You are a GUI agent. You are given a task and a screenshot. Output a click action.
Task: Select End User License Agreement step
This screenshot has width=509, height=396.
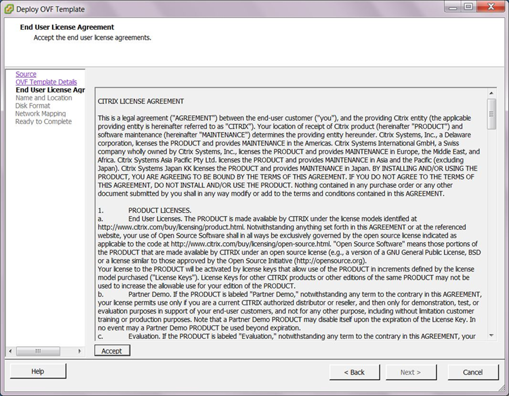pyautogui.click(x=50, y=90)
